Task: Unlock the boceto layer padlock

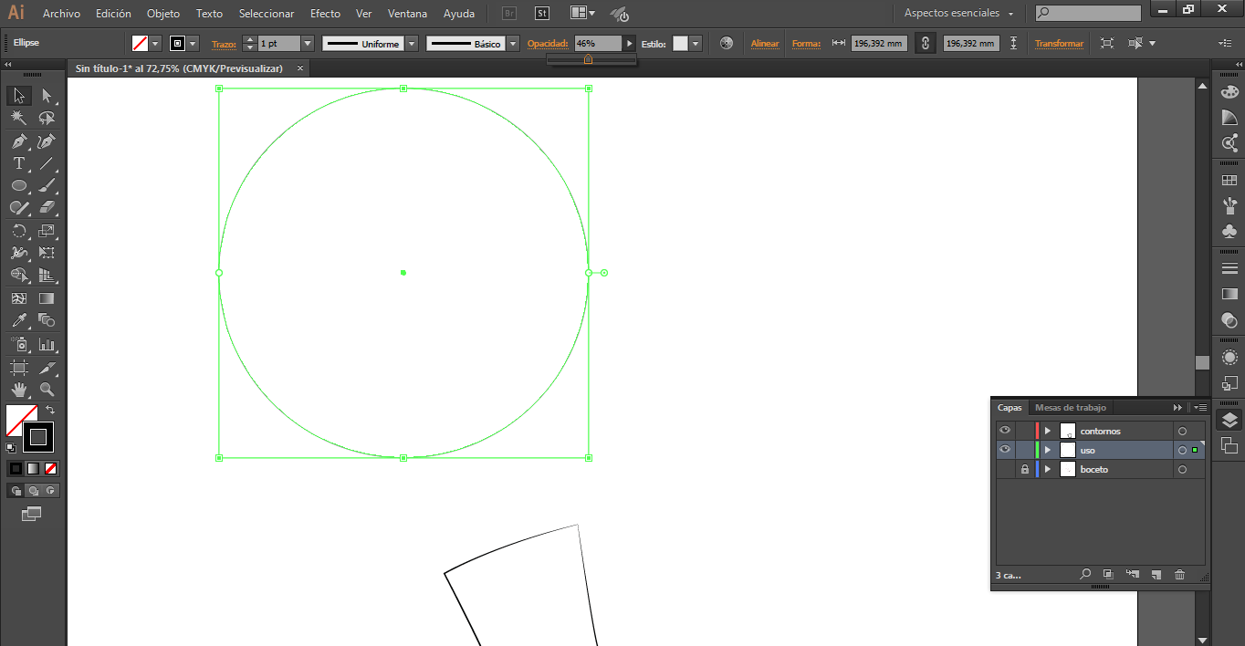Action: click(1025, 469)
